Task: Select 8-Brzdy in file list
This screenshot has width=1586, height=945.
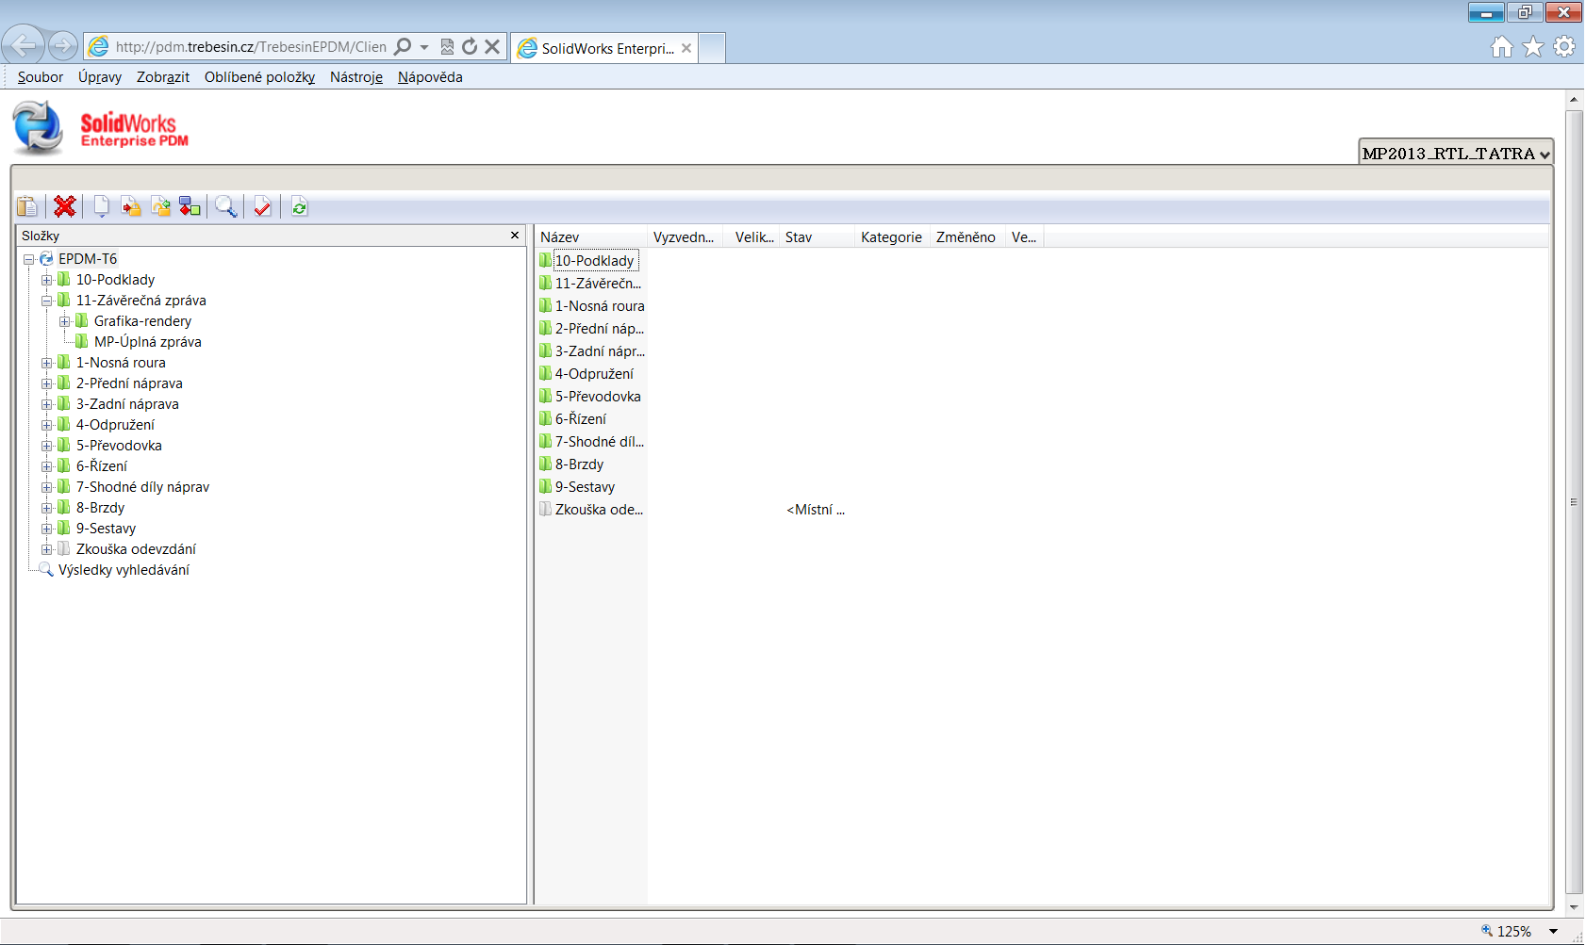Action: tap(579, 464)
